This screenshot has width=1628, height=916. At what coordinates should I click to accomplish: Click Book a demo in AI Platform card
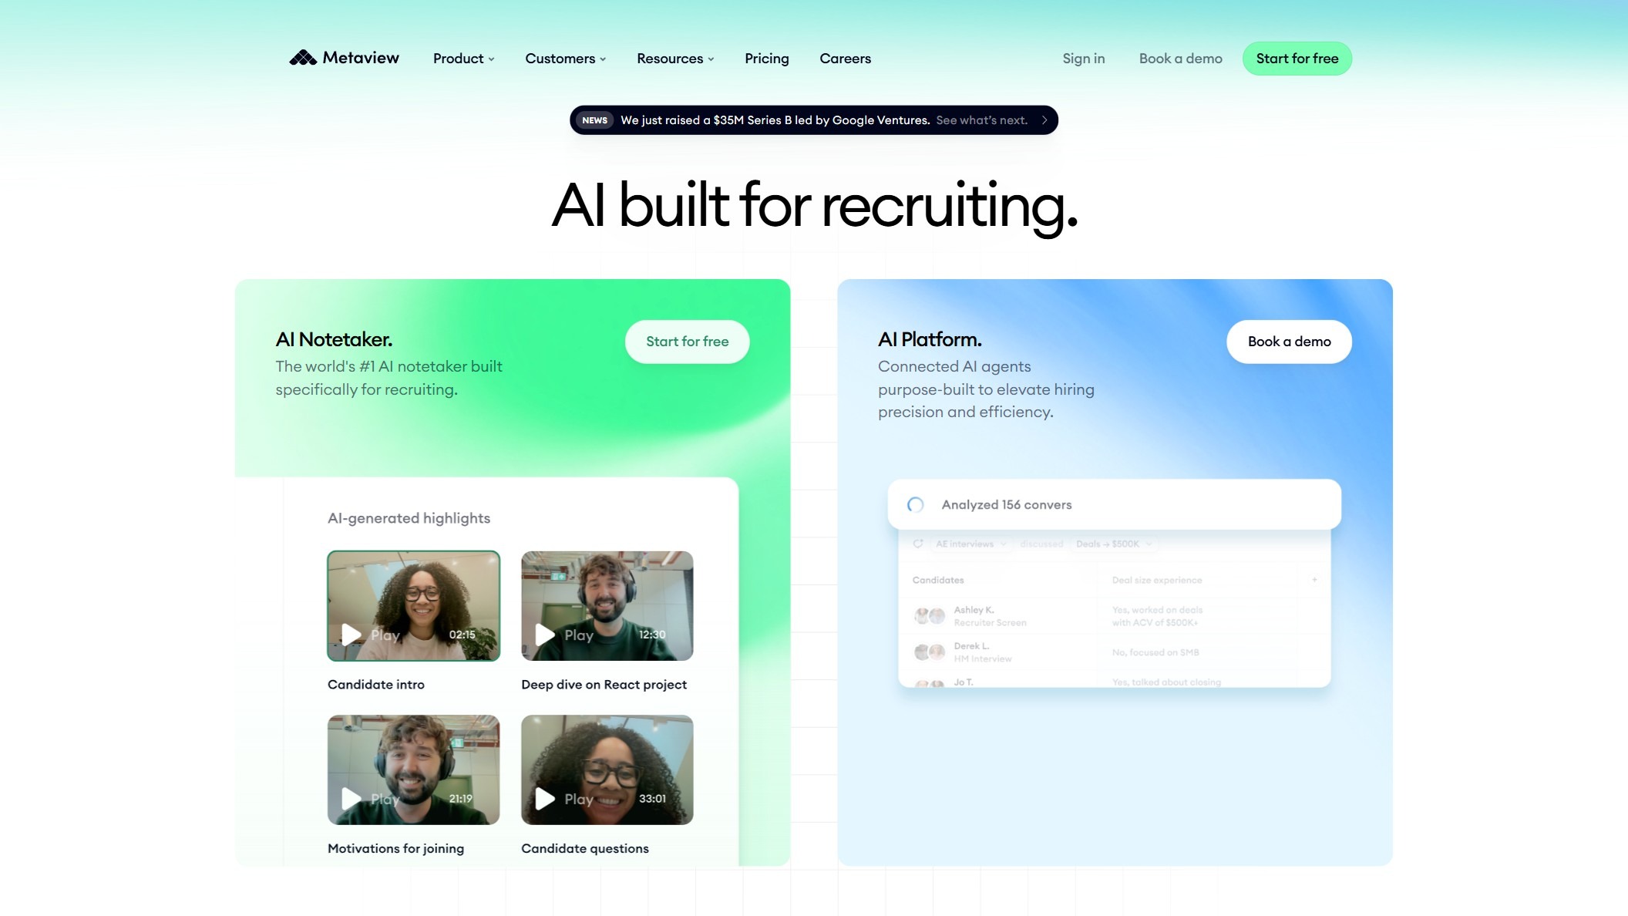1289,342
